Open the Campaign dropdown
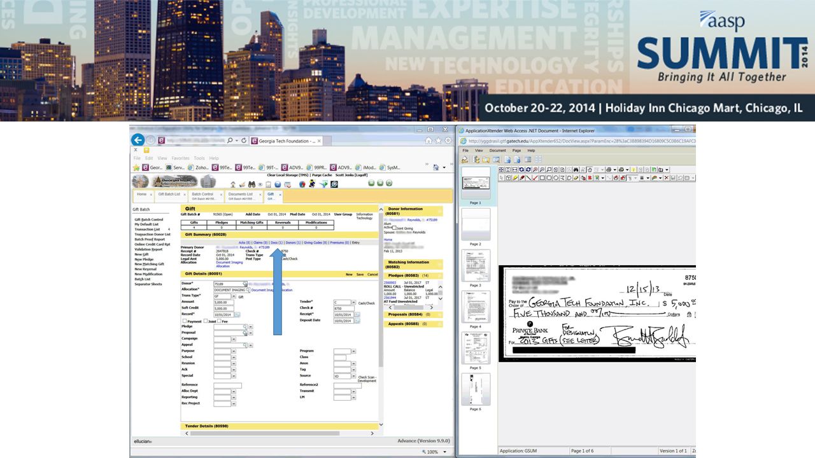 point(234,339)
